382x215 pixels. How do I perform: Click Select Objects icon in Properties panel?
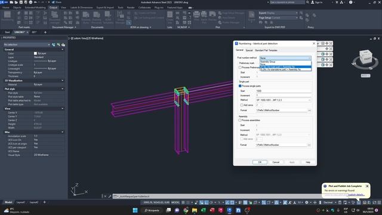coord(58,45)
